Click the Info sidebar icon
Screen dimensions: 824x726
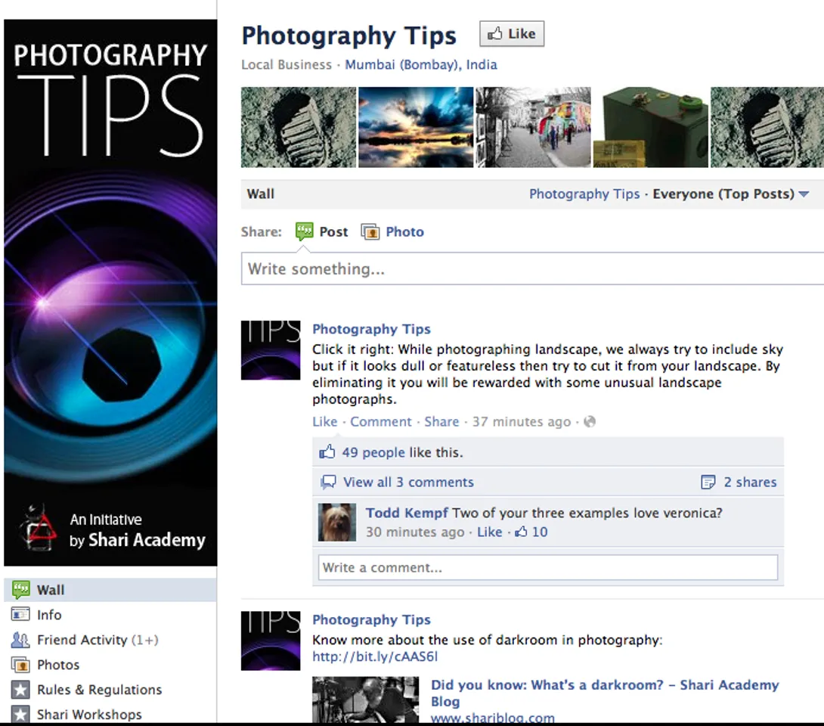click(20, 615)
